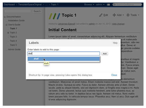The image size is (146, 108).
Task: Click the magnifier icon in Search Confluence
Action: click(114, 5)
